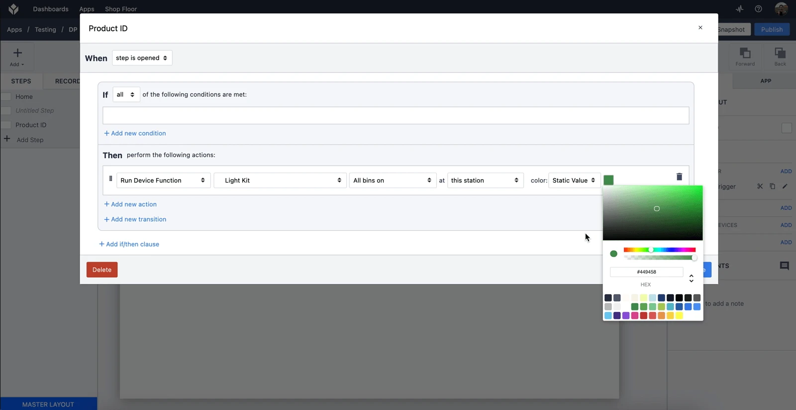
Task: Open the comments speech bubble icon
Action: coord(785,266)
